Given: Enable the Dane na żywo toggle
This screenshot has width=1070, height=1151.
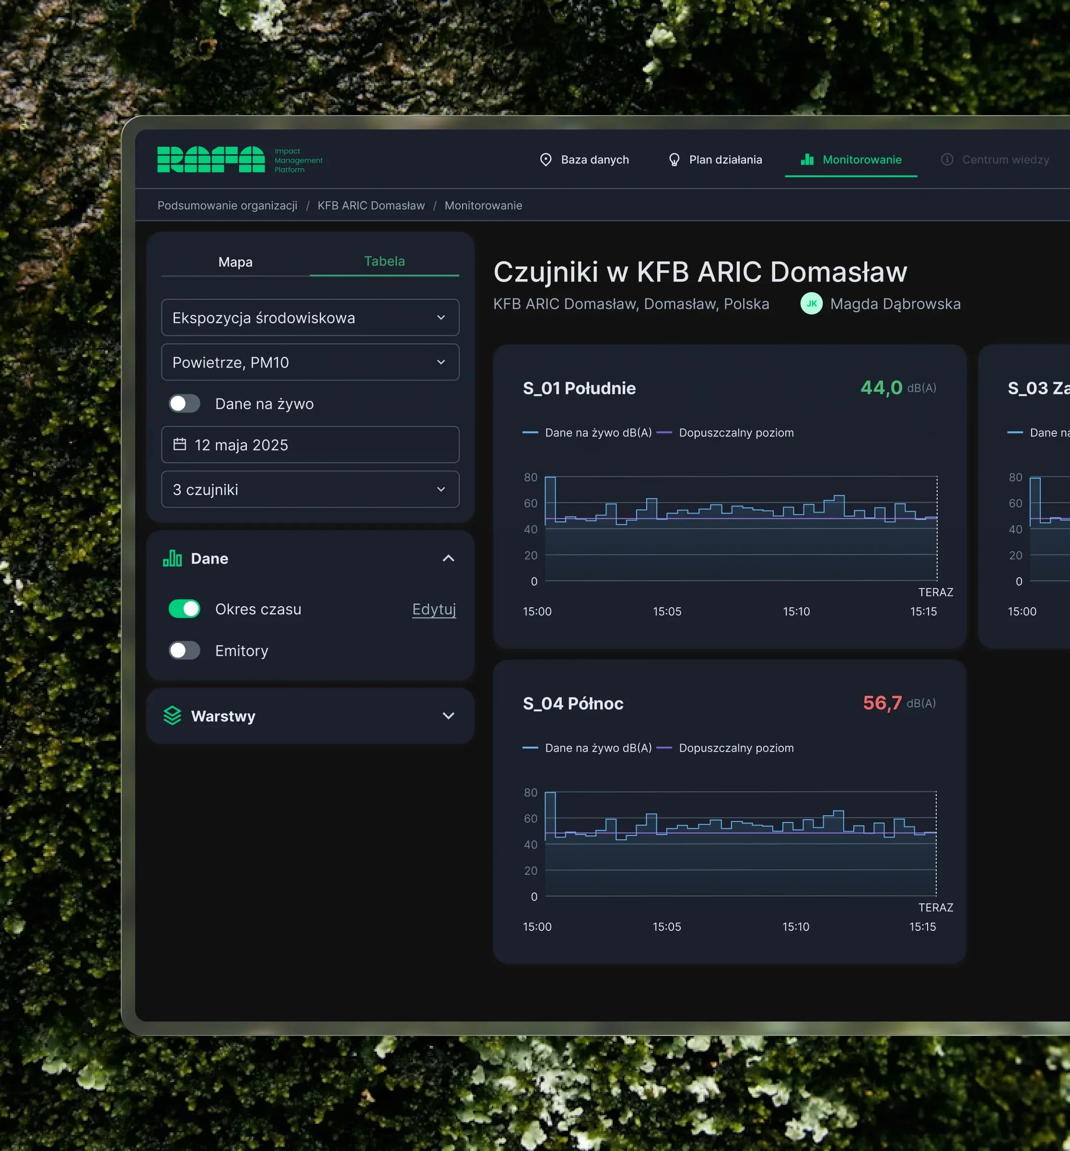Looking at the screenshot, I should [184, 403].
